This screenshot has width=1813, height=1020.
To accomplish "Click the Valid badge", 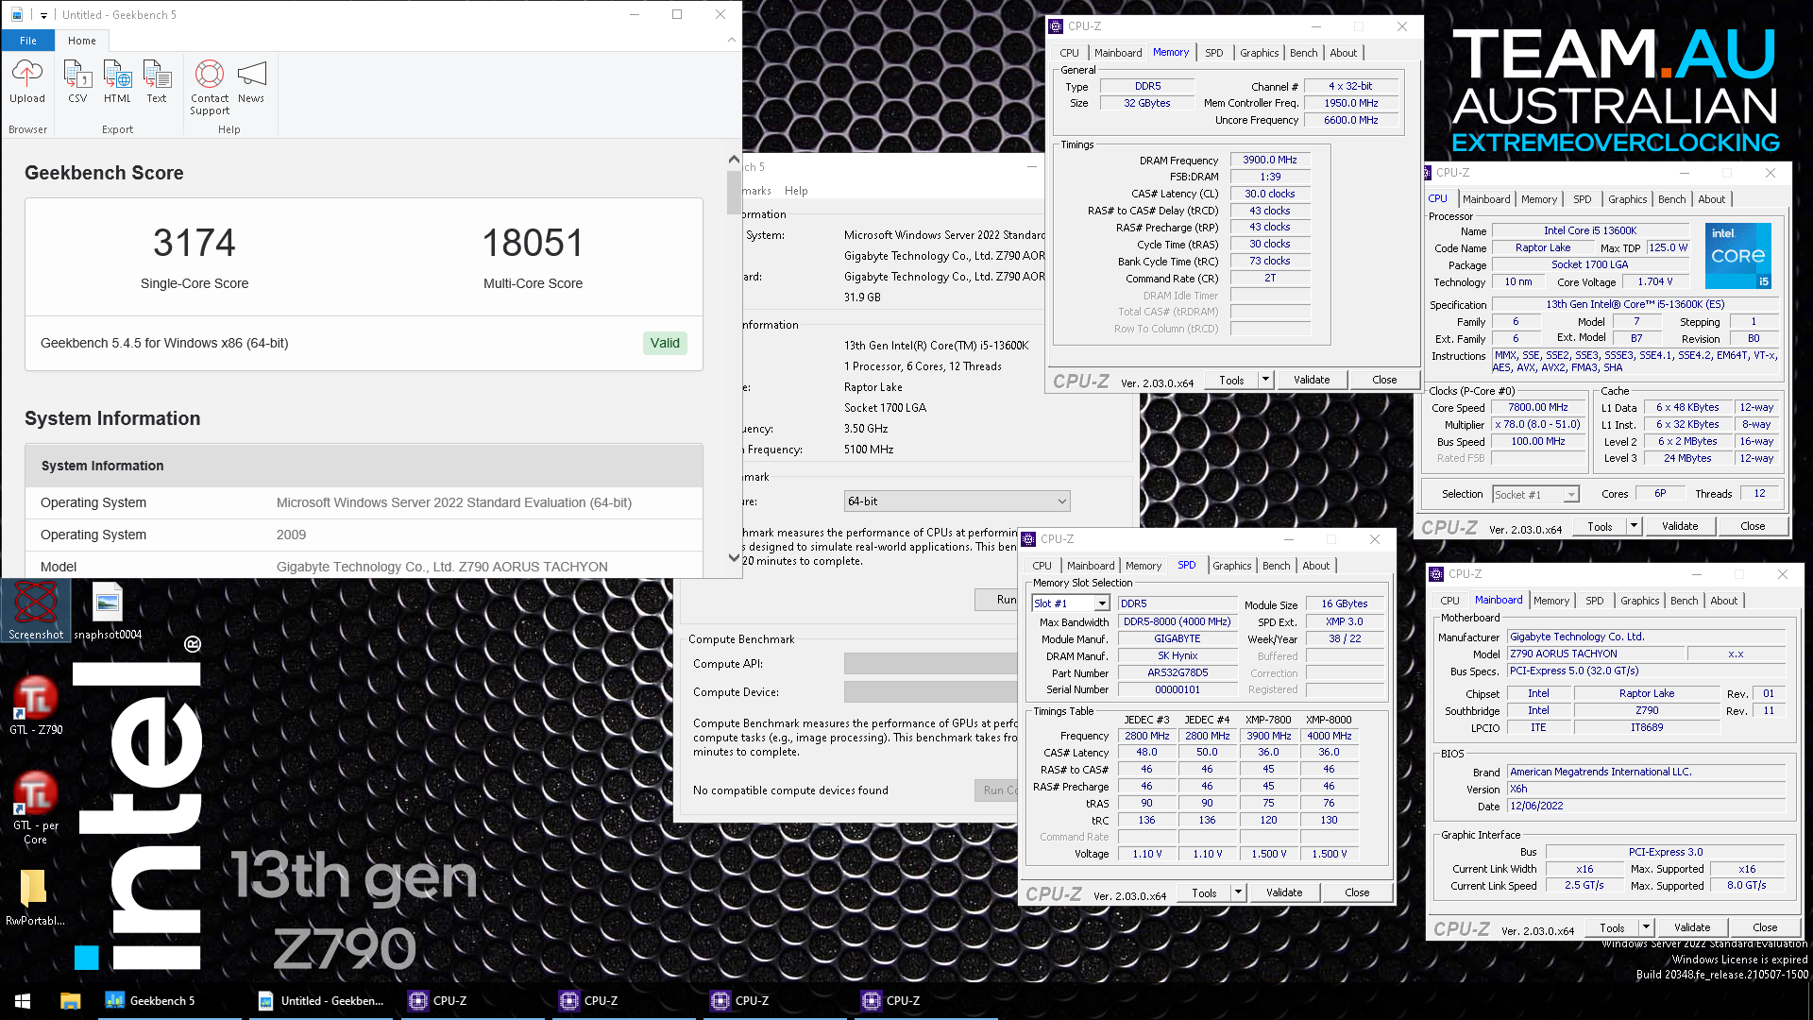I will pyautogui.click(x=665, y=343).
